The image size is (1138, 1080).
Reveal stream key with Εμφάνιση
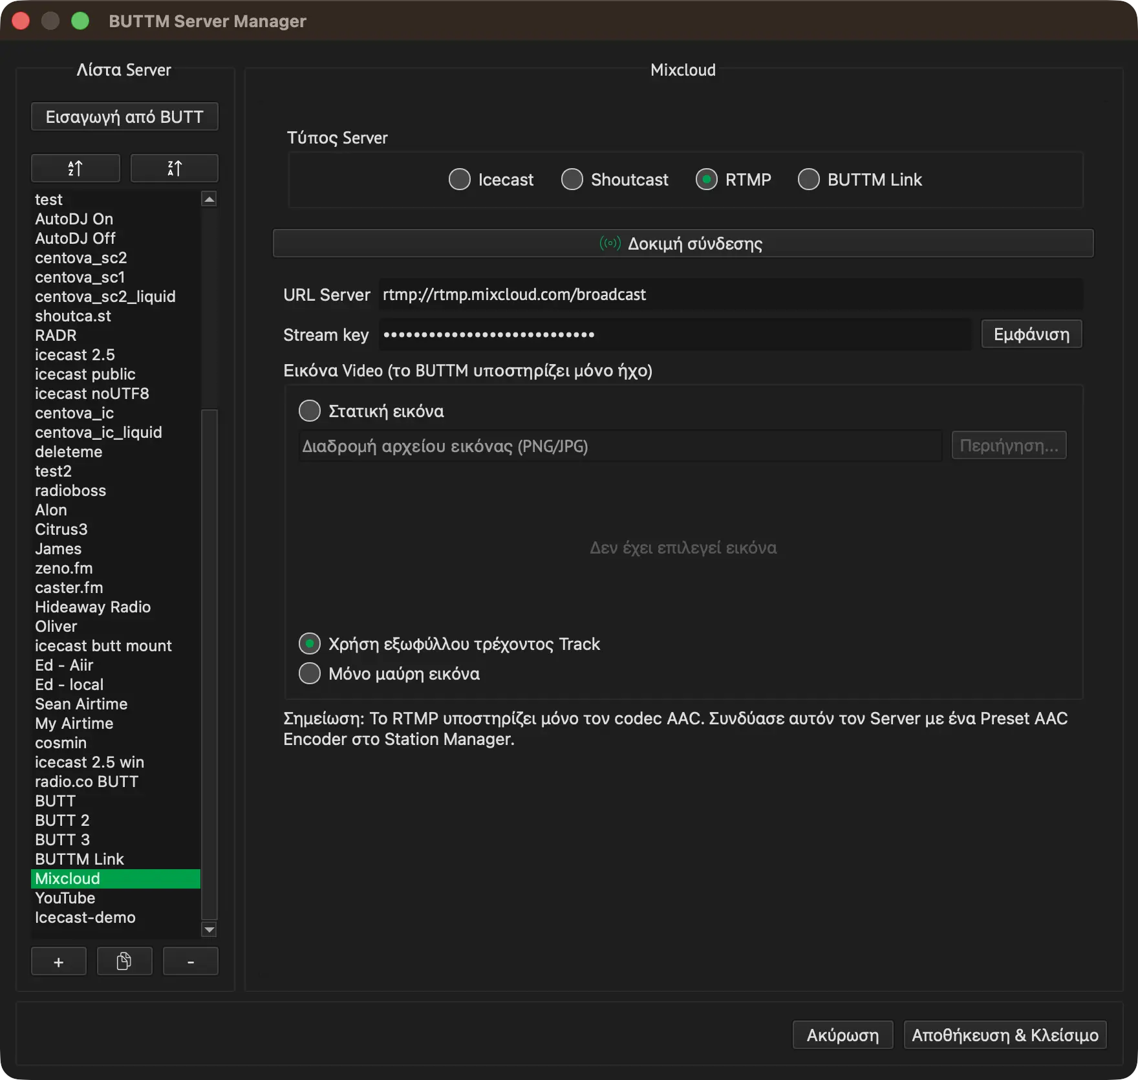coord(1031,334)
